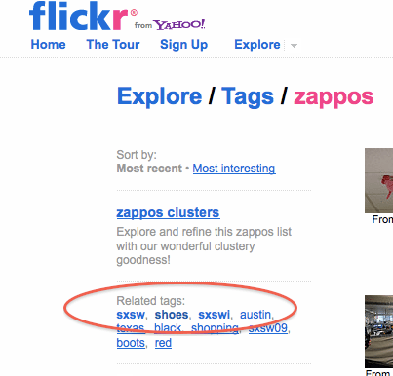This screenshot has width=393, height=376.
Task: Select the shoes related tag
Action: (x=172, y=315)
